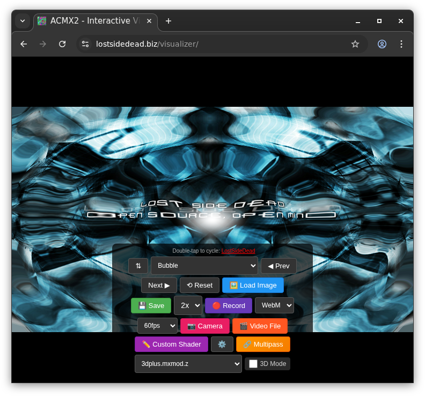The height and width of the screenshot is (396, 425).
Task: Select the ACMX2 - Interactive tab
Action: 96,21
